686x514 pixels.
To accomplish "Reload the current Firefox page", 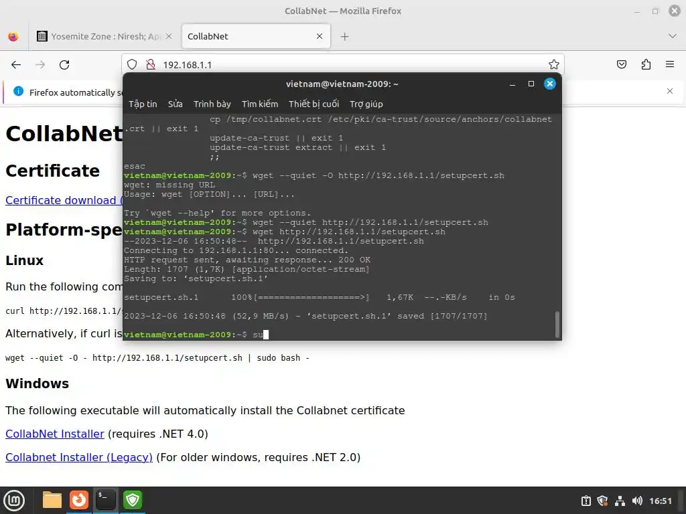I will [x=64, y=65].
